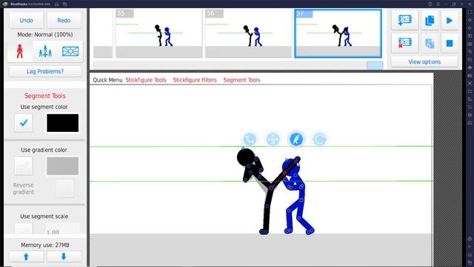This screenshot has height=267, width=474.
Task: Click the Mode: Normal (100%) label
Action: 45,35
